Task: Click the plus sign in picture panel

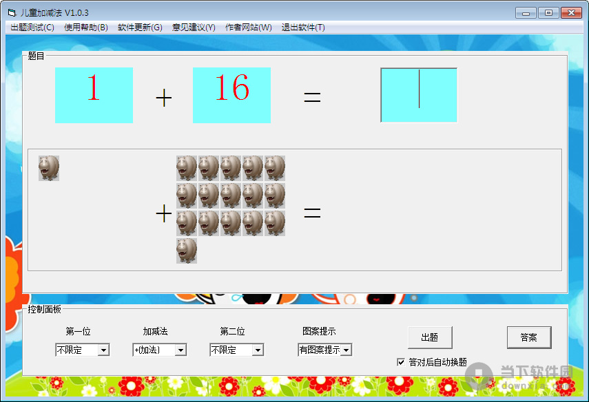Action: tap(163, 214)
